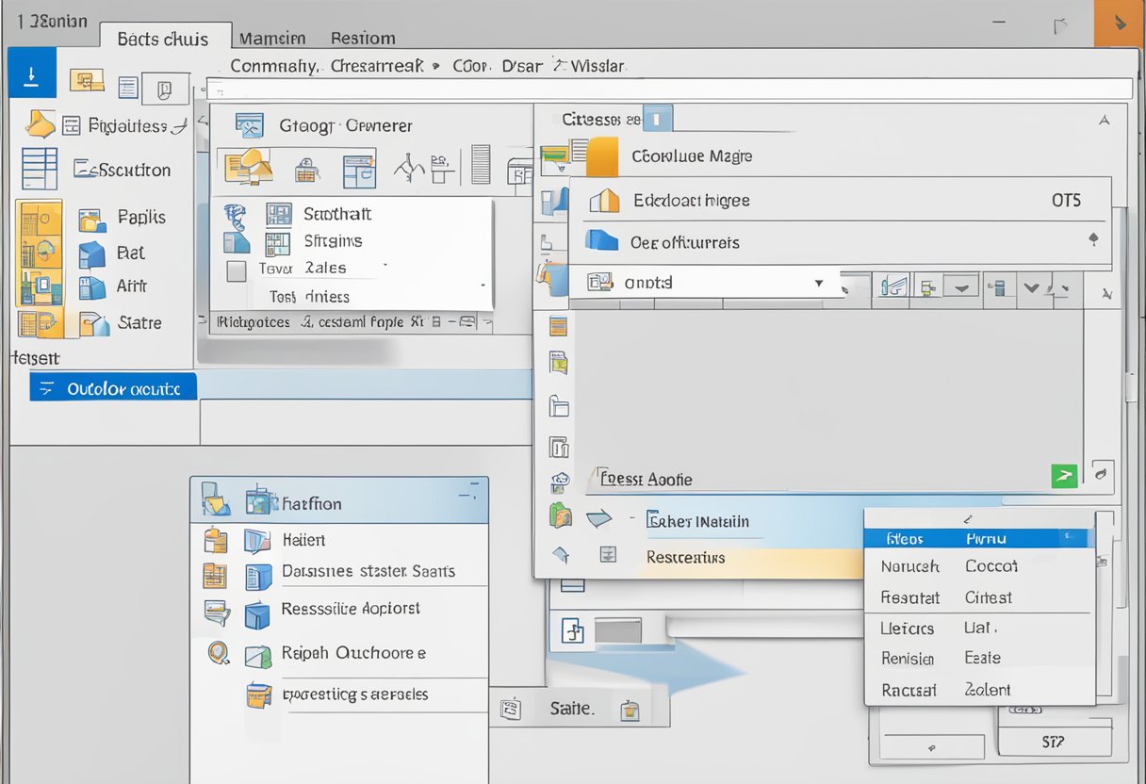Switch to the Mamsien tab
The width and height of the screenshot is (1146, 784).
272,38
